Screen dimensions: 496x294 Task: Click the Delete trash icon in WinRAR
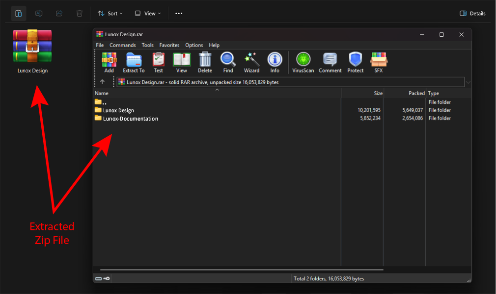205,62
